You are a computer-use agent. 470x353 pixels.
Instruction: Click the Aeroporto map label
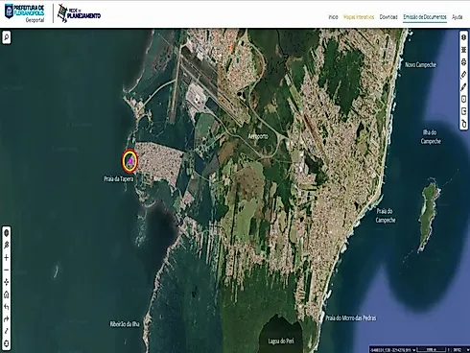tap(258, 136)
